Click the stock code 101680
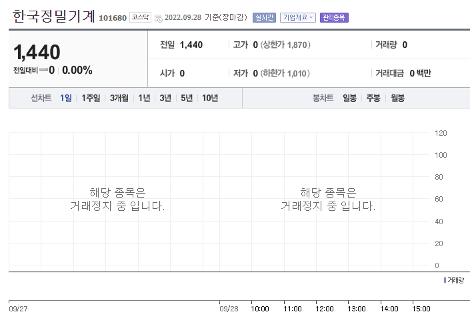Screen dimensions: 470x320 point(113,18)
